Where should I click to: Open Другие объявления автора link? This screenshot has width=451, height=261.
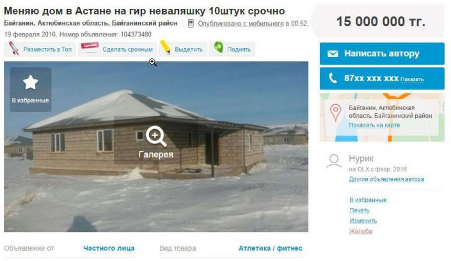[386, 179]
